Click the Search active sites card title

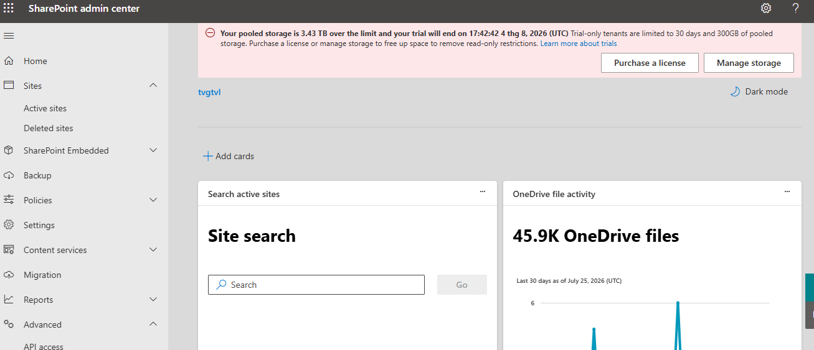pos(244,194)
